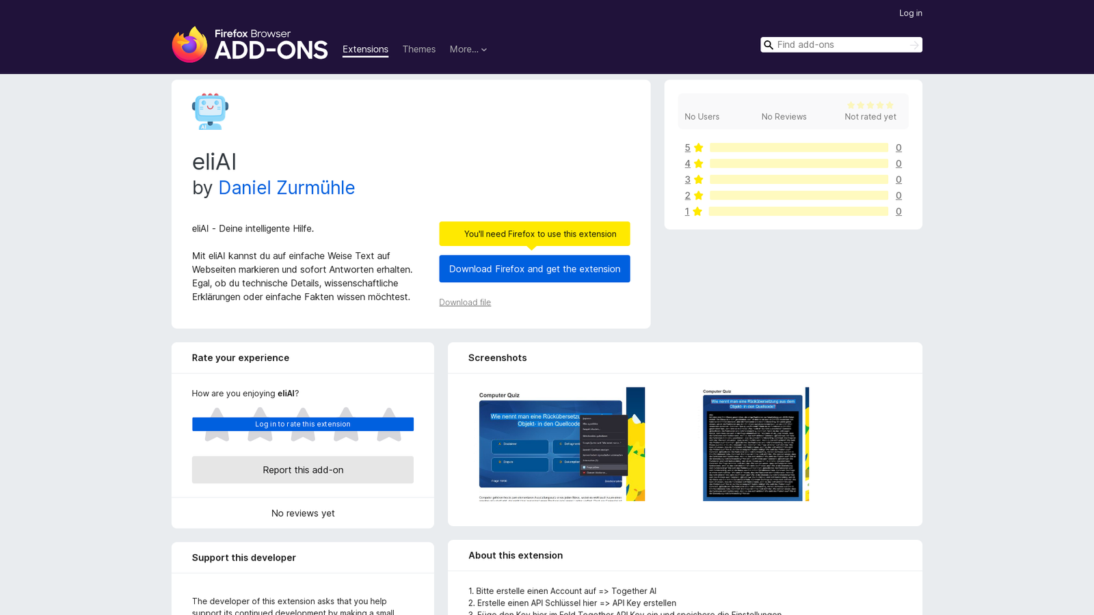The width and height of the screenshot is (1094, 615).
Task: Filter reviews by 1 star rating
Action: click(687, 211)
